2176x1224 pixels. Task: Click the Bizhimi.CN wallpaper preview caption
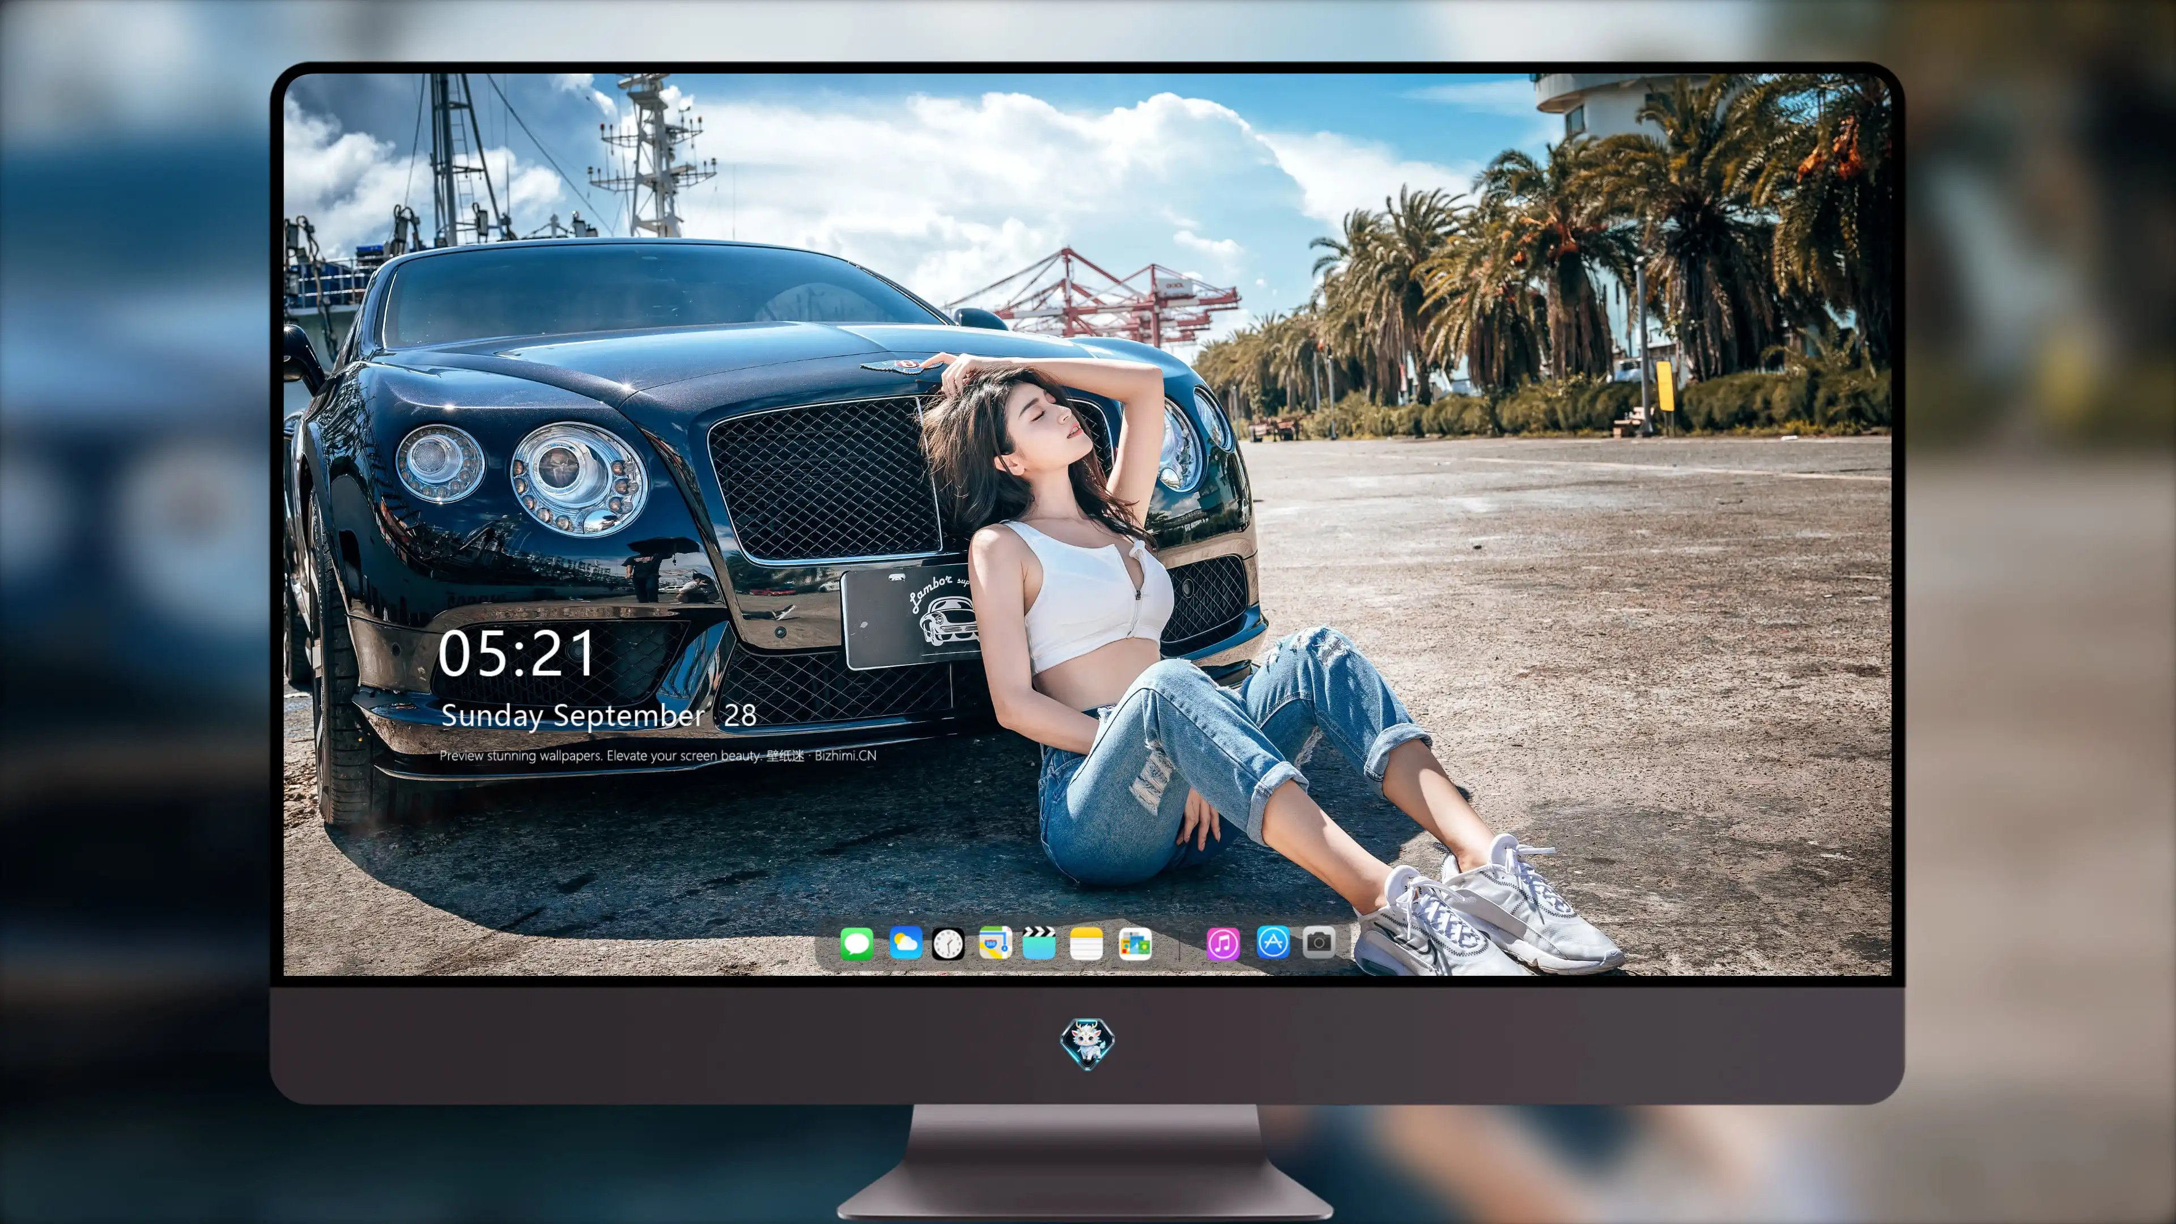point(658,755)
